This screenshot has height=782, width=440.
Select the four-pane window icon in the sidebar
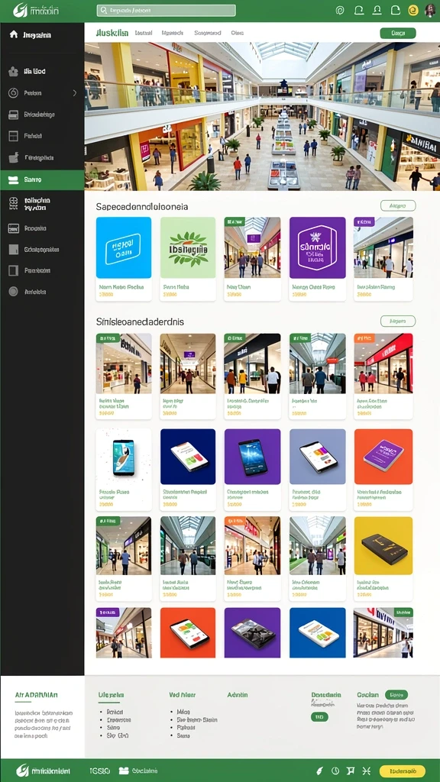tap(14, 136)
